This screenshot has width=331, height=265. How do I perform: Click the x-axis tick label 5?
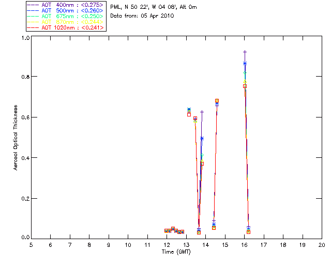point(31,245)
